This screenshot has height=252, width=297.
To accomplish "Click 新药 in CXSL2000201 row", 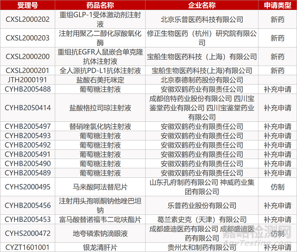I will point(278,70).
